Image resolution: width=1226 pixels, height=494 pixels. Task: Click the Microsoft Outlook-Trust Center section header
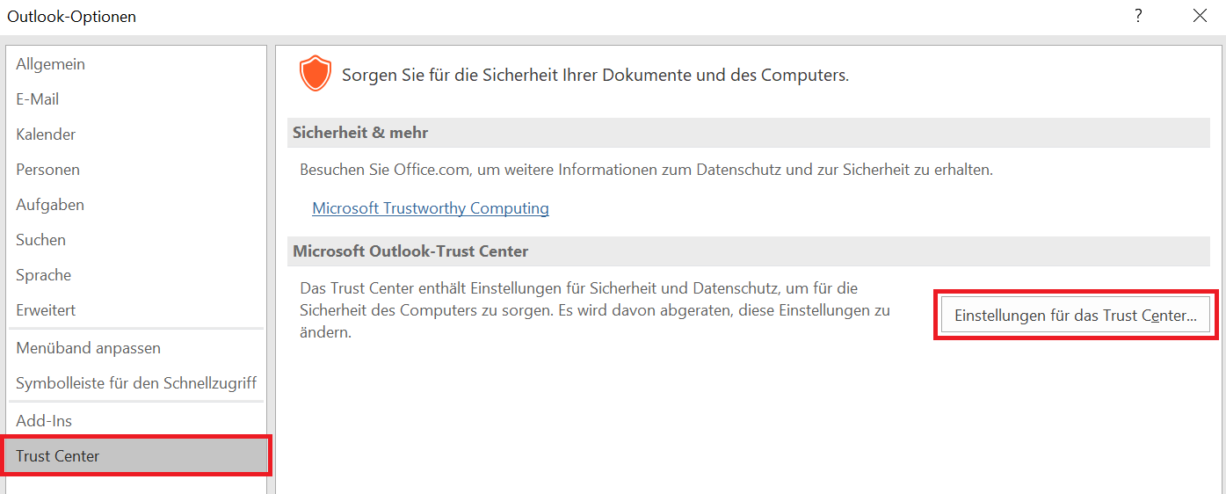click(x=410, y=251)
